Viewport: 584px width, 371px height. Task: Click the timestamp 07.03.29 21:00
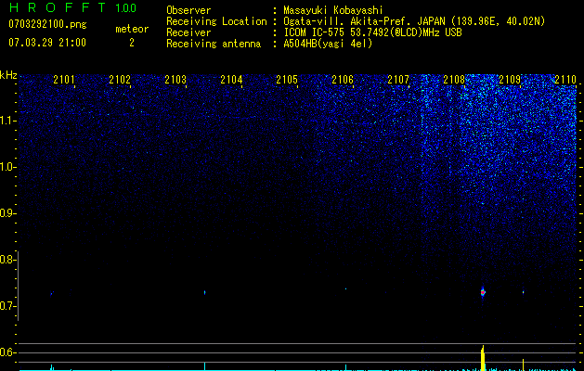(x=47, y=43)
